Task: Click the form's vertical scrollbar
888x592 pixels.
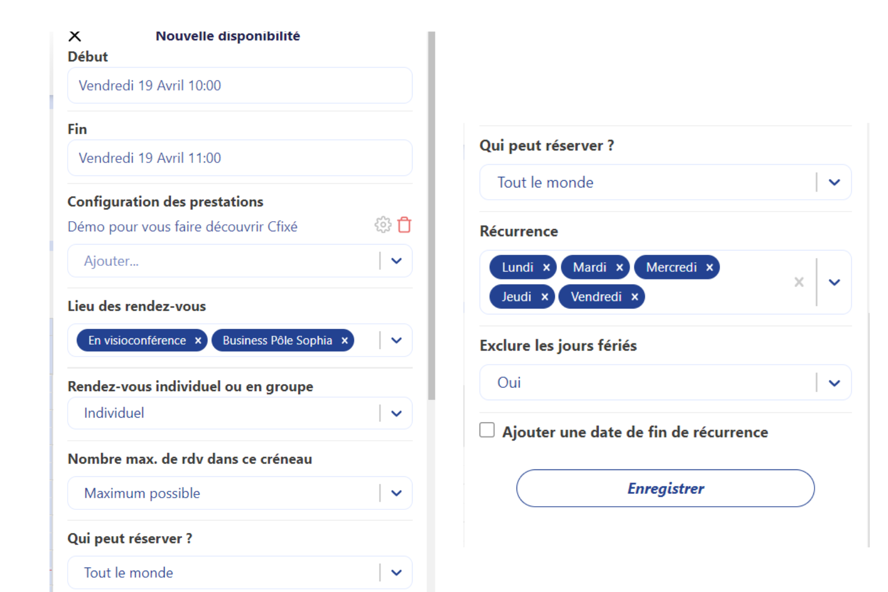Action: [x=431, y=213]
